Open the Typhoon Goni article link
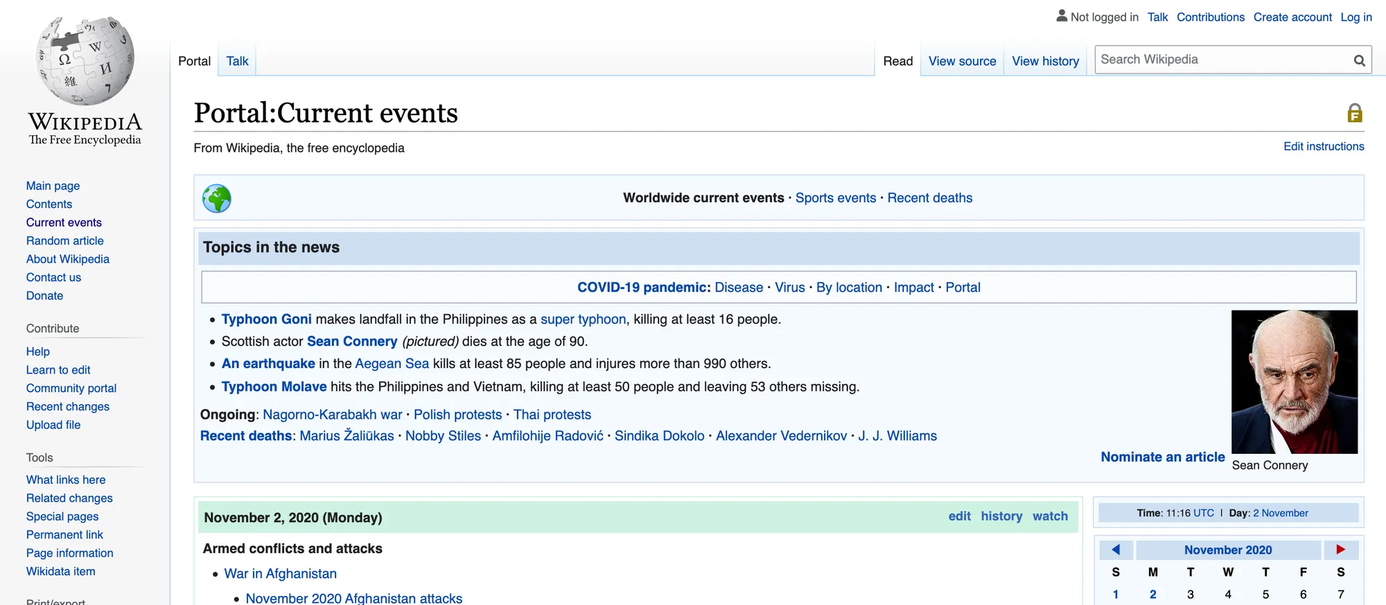The height and width of the screenshot is (605, 1386). [x=267, y=319]
